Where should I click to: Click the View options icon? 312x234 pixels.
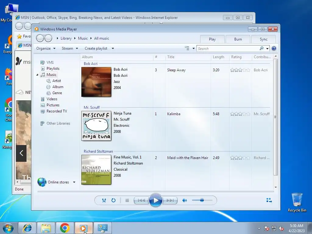pos(187,48)
